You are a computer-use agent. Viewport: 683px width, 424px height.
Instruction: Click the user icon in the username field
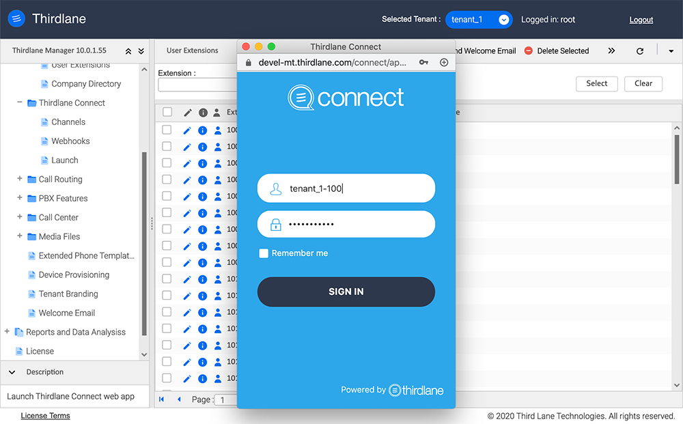[x=276, y=188]
